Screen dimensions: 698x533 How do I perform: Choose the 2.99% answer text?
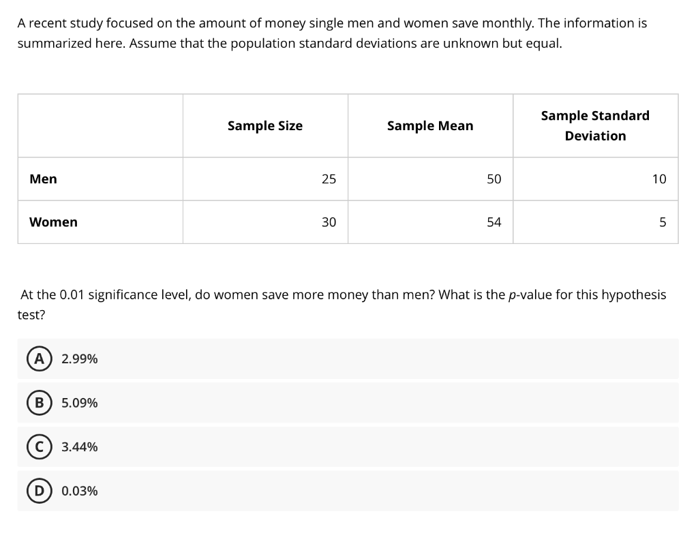pos(79,359)
